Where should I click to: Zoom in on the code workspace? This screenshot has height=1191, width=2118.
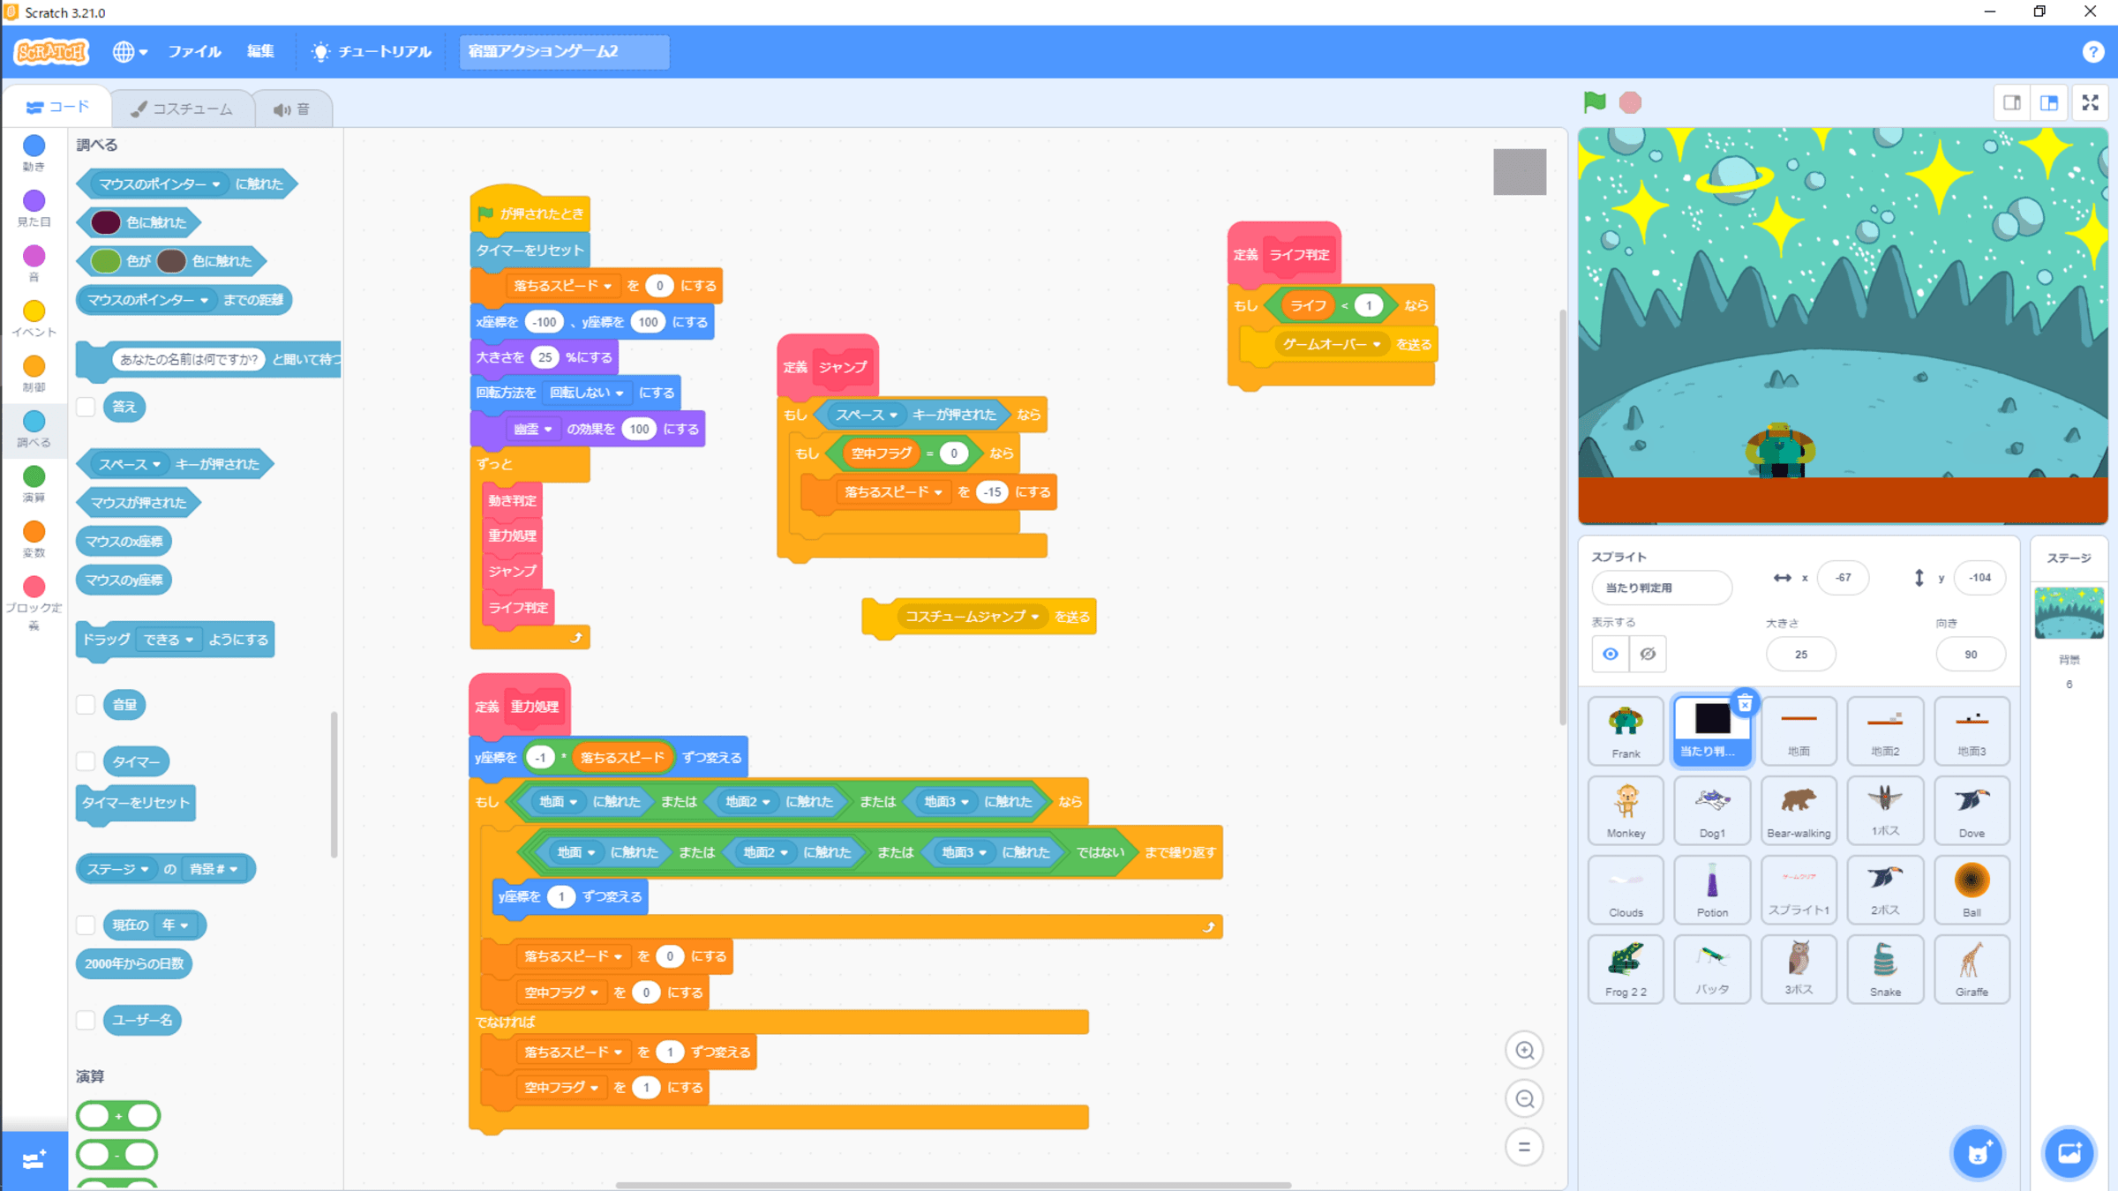click(x=1524, y=1050)
